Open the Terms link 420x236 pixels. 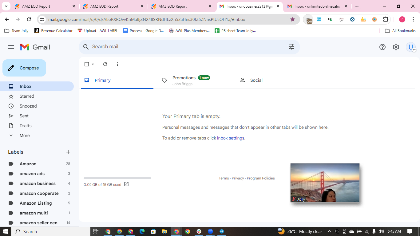pos(224,178)
